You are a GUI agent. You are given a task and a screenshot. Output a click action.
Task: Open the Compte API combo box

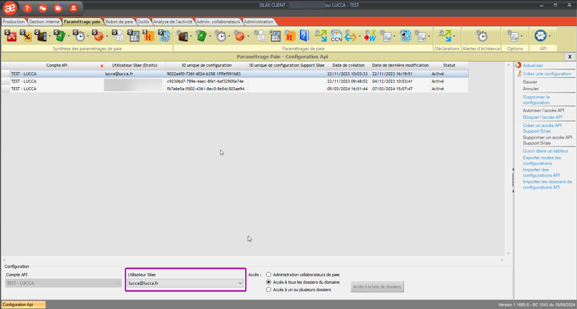(63, 283)
